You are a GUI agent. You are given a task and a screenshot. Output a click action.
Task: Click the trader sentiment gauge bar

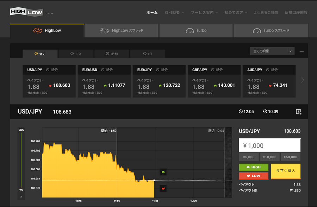pyautogui.click(x=21, y=160)
